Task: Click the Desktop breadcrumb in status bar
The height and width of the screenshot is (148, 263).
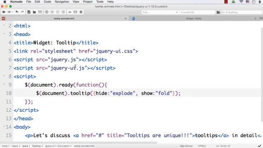Action: point(37,146)
